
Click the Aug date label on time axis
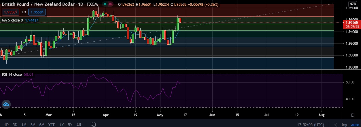pos(322,115)
